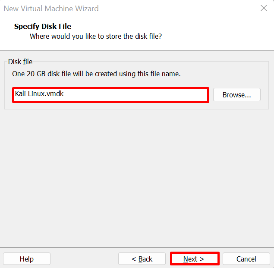Click the "One 20 GB disk file" description
274x268 pixels.
click(96, 74)
